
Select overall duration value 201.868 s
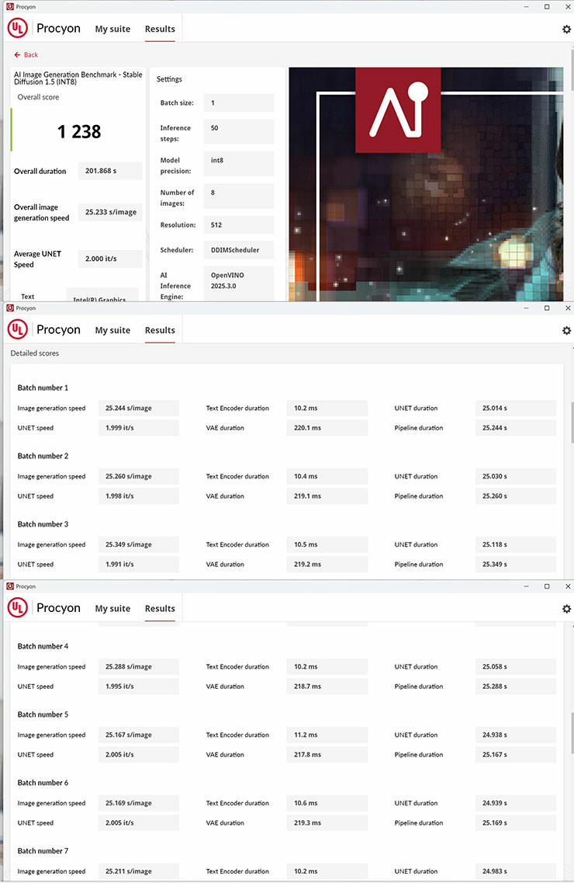pos(109,171)
